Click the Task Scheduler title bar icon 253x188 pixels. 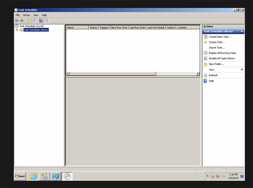(16, 10)
